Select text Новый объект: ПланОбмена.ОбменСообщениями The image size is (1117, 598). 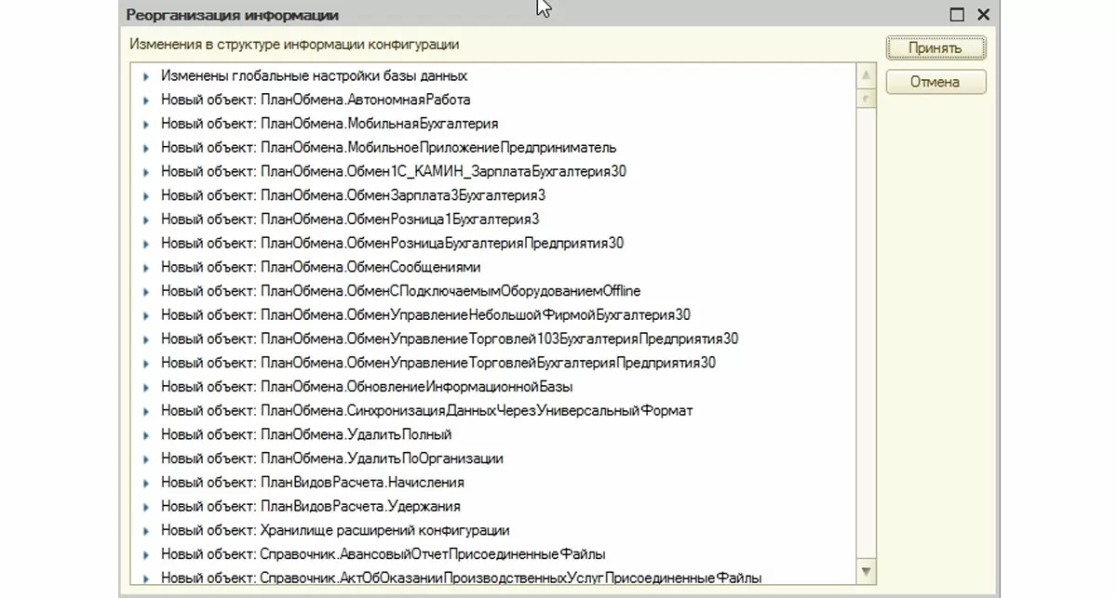click(x=321, y=268)
